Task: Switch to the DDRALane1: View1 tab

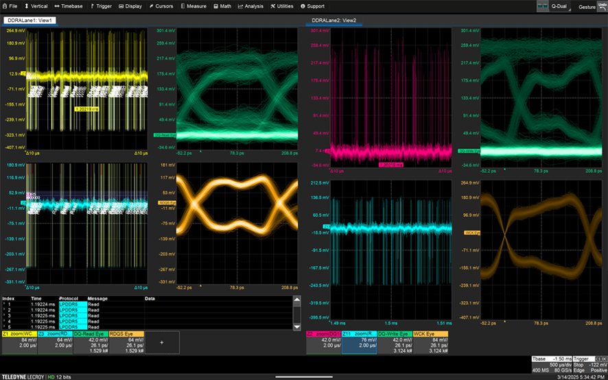Action: point(31,21)
